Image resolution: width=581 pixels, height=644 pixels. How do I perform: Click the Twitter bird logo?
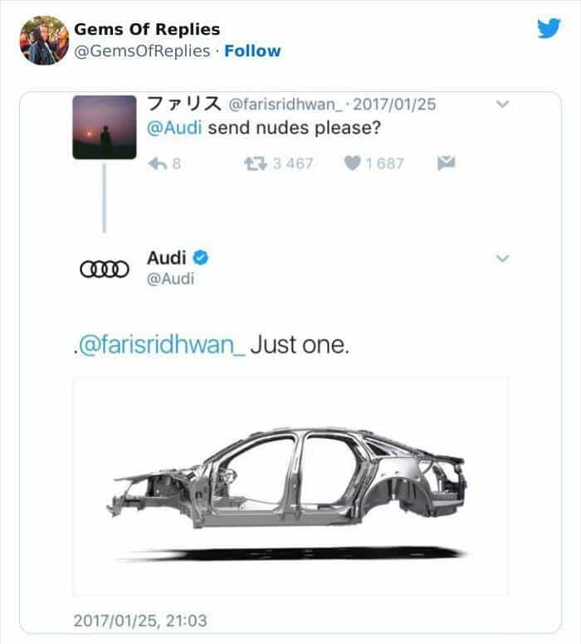pos(549,29)
